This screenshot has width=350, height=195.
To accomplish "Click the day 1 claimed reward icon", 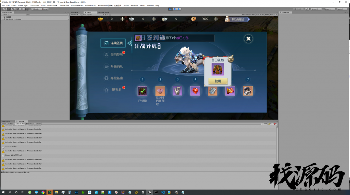I will pyautogui.click(x=143, y=91).
